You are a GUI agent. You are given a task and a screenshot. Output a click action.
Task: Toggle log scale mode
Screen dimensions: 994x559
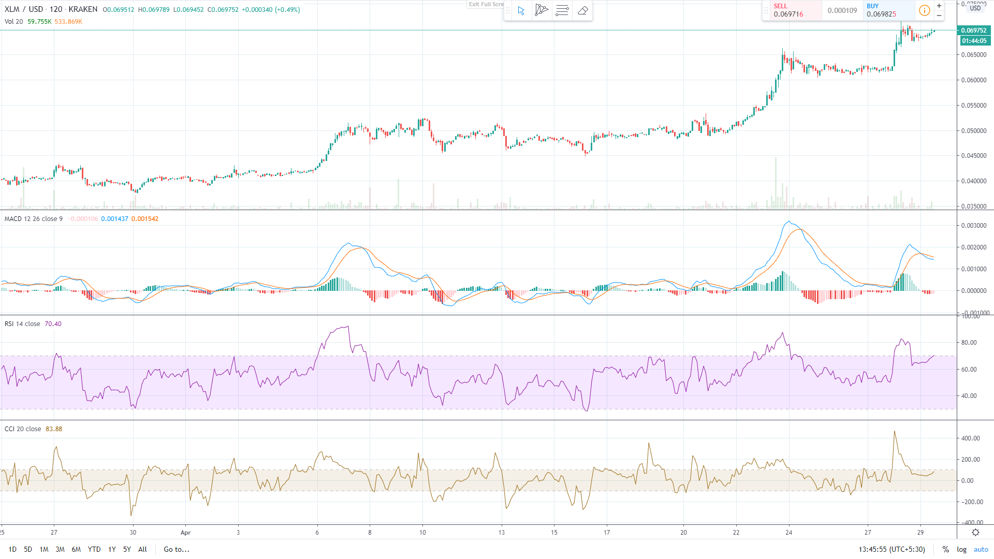click(961, 550)
